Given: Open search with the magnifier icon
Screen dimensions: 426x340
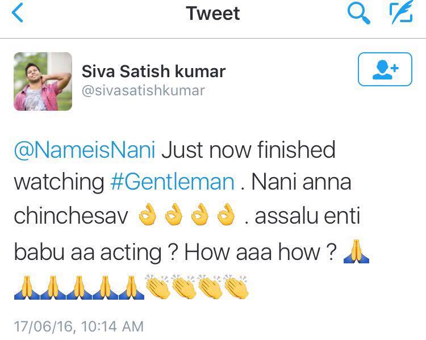Looking at the screenshot, I should [358, 14].
